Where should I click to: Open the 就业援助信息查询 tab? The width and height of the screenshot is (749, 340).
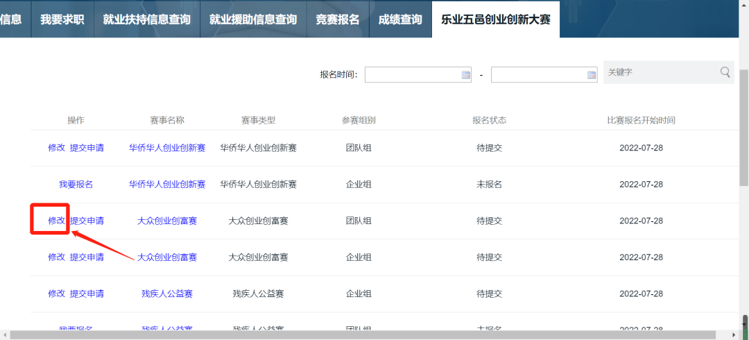click(253, 19)
